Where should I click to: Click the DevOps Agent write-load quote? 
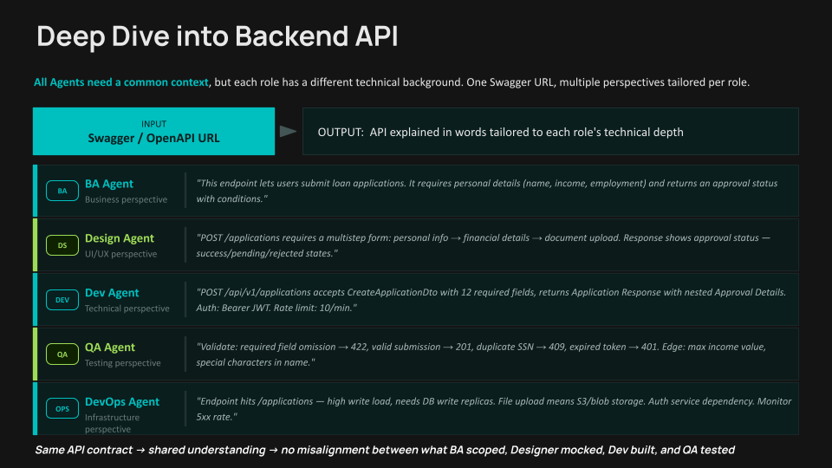[x=493, y=409]
